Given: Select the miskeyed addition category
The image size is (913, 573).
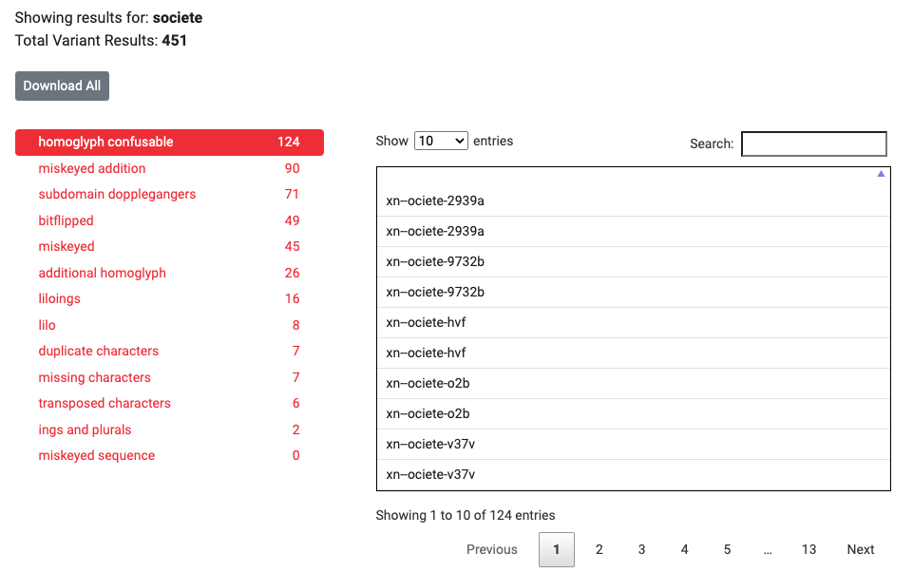Looking at the screenshot, I should (x=92, y=168).
